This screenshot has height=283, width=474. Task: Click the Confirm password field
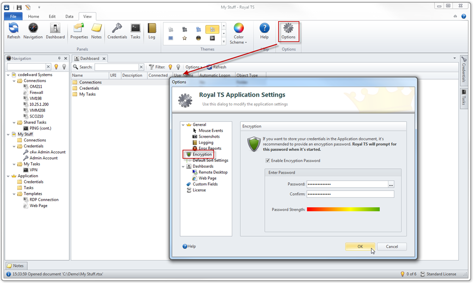[x=350, y=194]
